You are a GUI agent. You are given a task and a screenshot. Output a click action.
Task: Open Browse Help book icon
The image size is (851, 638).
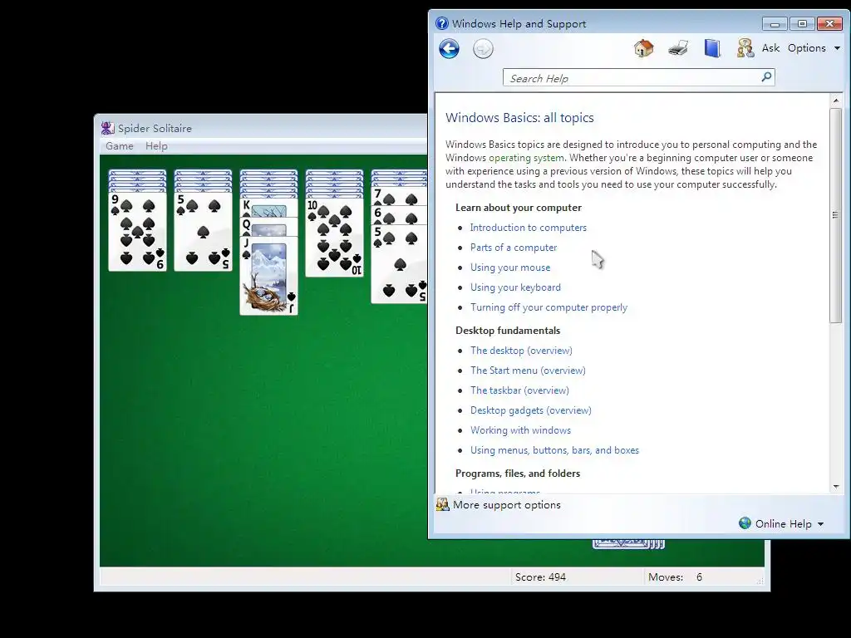pyautogui.click(x=712, y=48)
